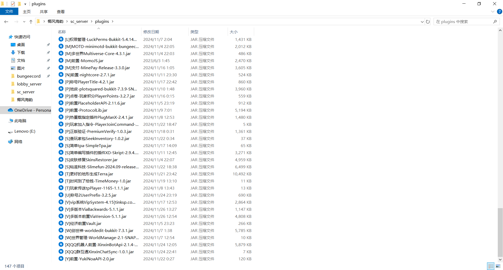Screen dimensions: 503x270
Task: Click scrollbar up arrow
Action: [x=500, y=30]
